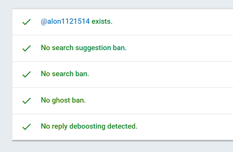This screenshot has width=233, height=152.
Task: Click the checkmark beside @alon1121514 exists
Action: tap(26, 22)
